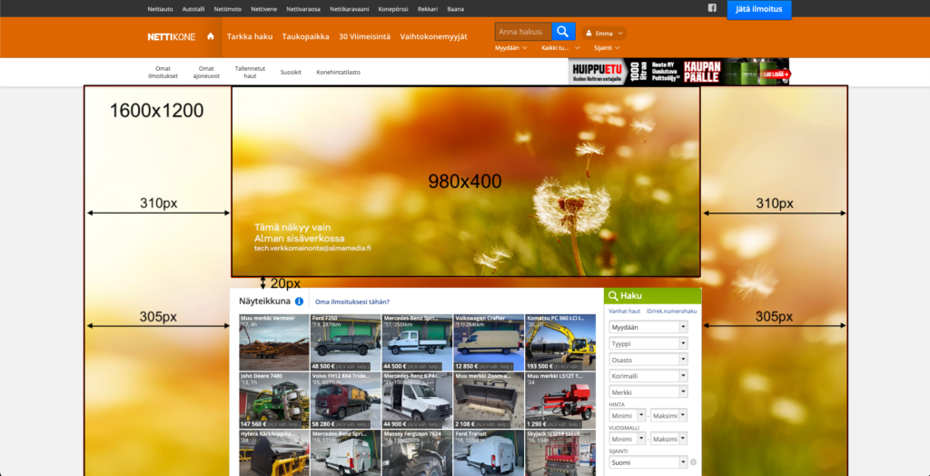Open the Nettikaravaani link in the top bar
This screenshot has width=930, height=476.
point(350,9)
